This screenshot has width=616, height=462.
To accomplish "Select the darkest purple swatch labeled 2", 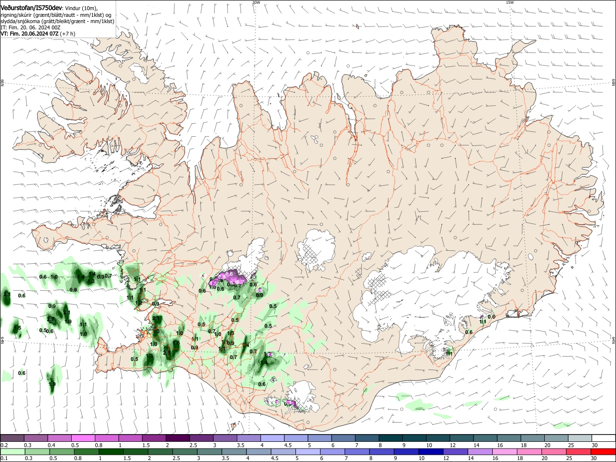I will coord(177,438).
